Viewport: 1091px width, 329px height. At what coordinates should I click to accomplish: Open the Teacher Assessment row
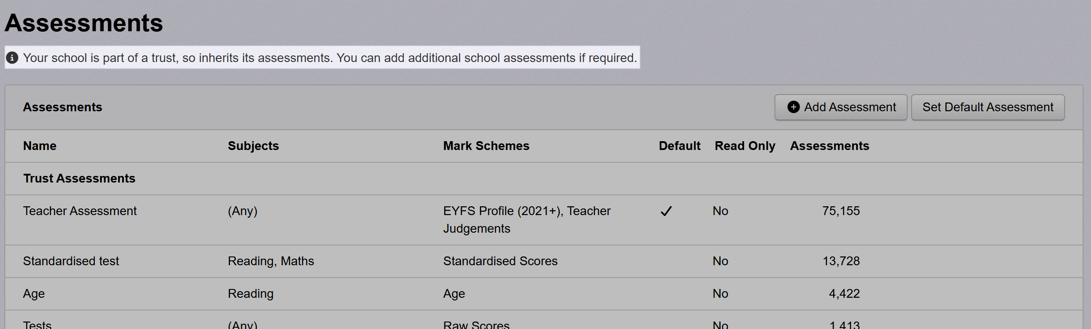[x=80, y=211]
